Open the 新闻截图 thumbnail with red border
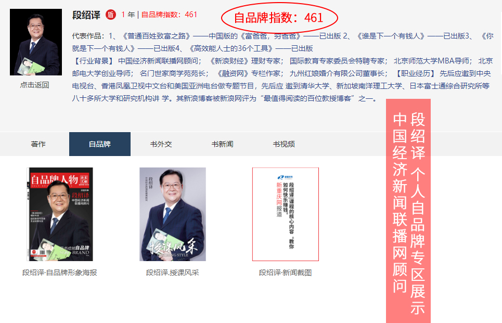The height and width of the screenshot is (323, 502). (285, 214)
